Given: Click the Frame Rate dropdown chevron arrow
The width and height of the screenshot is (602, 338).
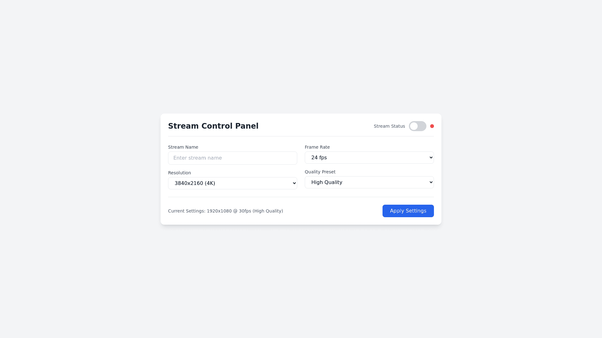Looking at the screenshot, I should coord(431,158).
